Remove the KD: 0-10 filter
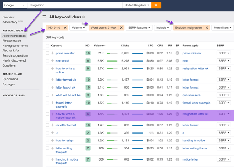Screen dimensions: 234x167 click(x=65, y=28)
